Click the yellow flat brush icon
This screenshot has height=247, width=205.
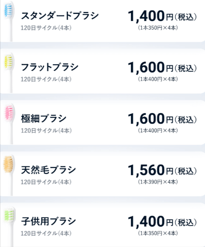click(9, 73)
